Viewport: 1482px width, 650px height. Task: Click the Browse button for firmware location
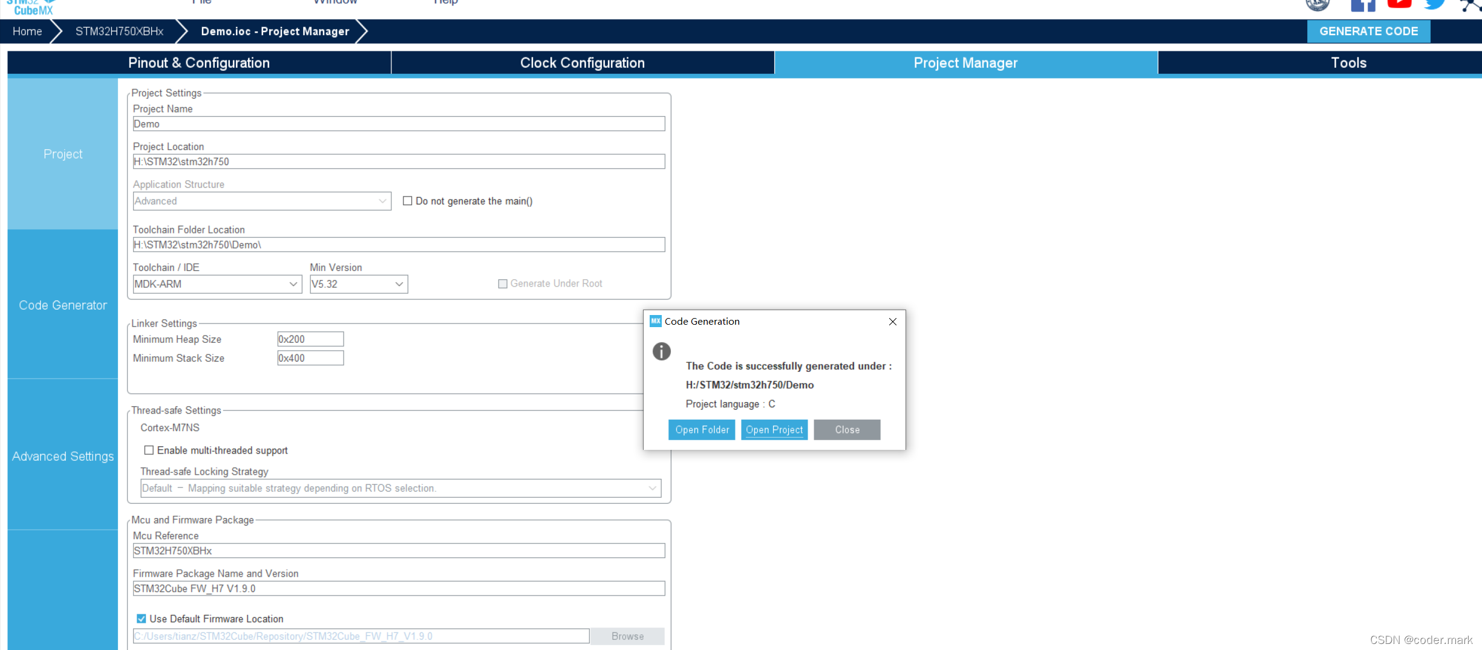point(627,636)
